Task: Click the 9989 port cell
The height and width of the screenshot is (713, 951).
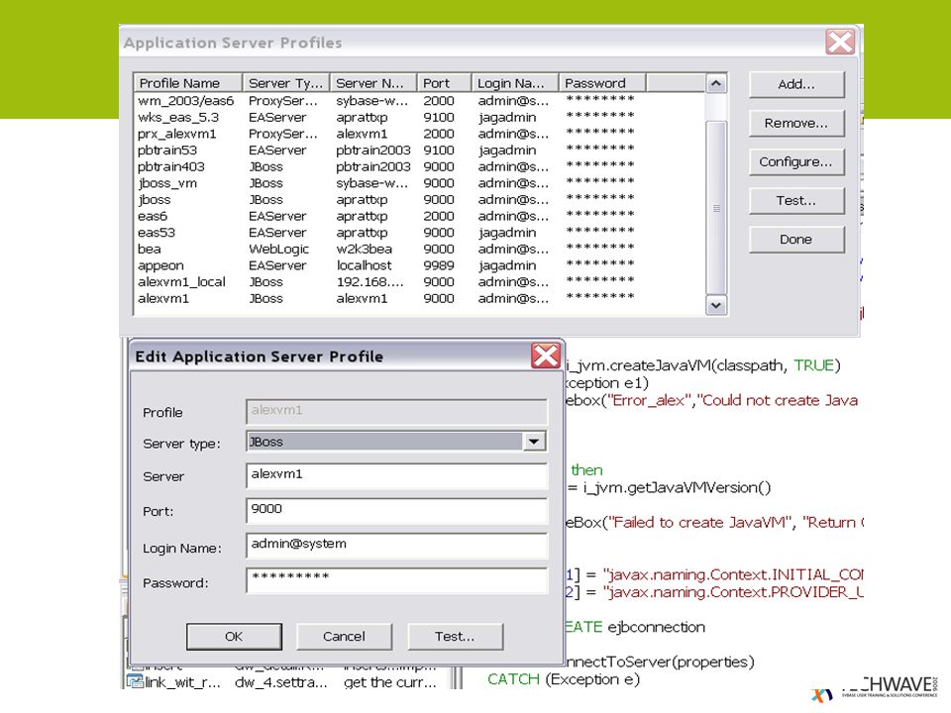Action: point(439,265)
